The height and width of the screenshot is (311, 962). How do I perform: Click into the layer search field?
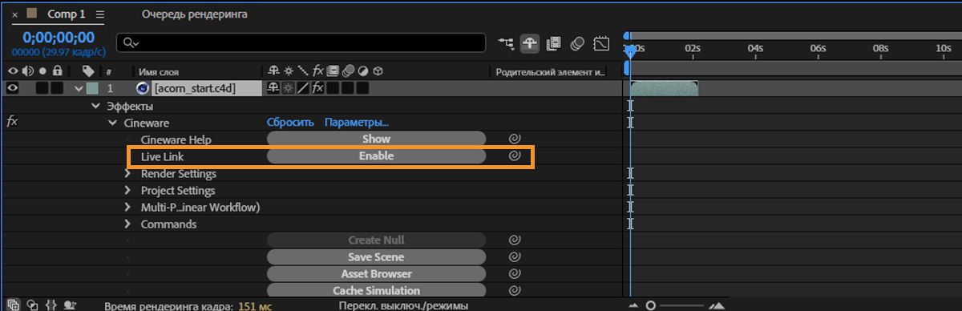tap(301, 42)
